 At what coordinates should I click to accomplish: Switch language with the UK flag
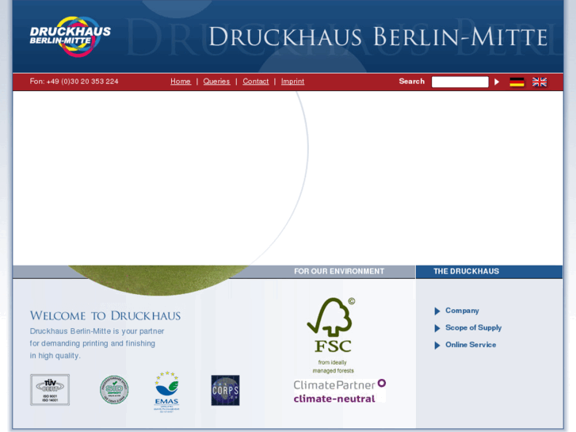pyautogui.click(x=540, y=82)
